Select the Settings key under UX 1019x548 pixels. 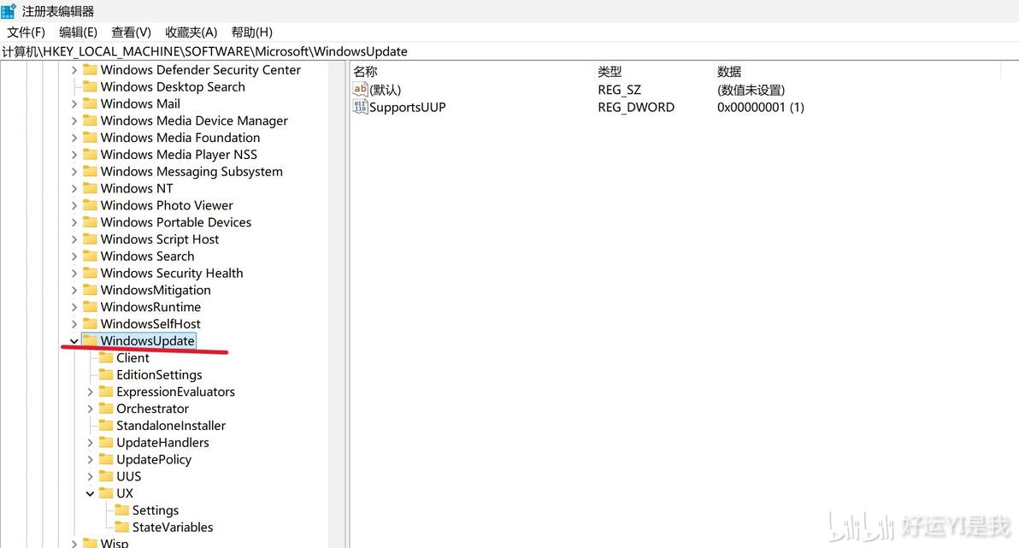(x=156, y=510)
